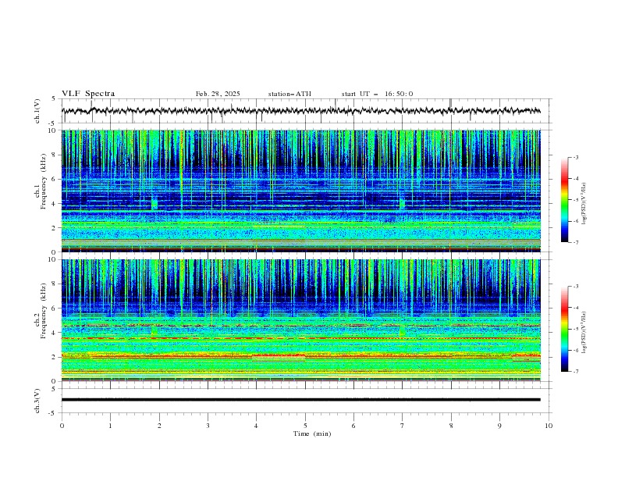Select the date text "Feb. 28, 2025"
The height and width of the screenshot is (478, 618).
[x=218, y=94]
